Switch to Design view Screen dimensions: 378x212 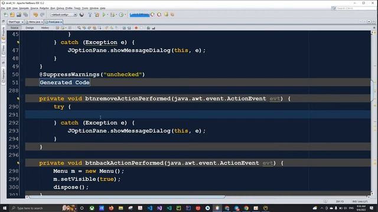point(30,28)
